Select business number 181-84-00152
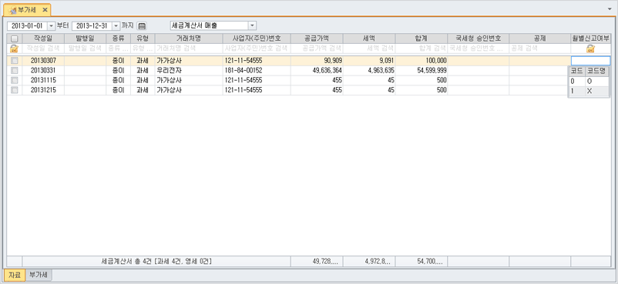618x284 pixels. 257,71
